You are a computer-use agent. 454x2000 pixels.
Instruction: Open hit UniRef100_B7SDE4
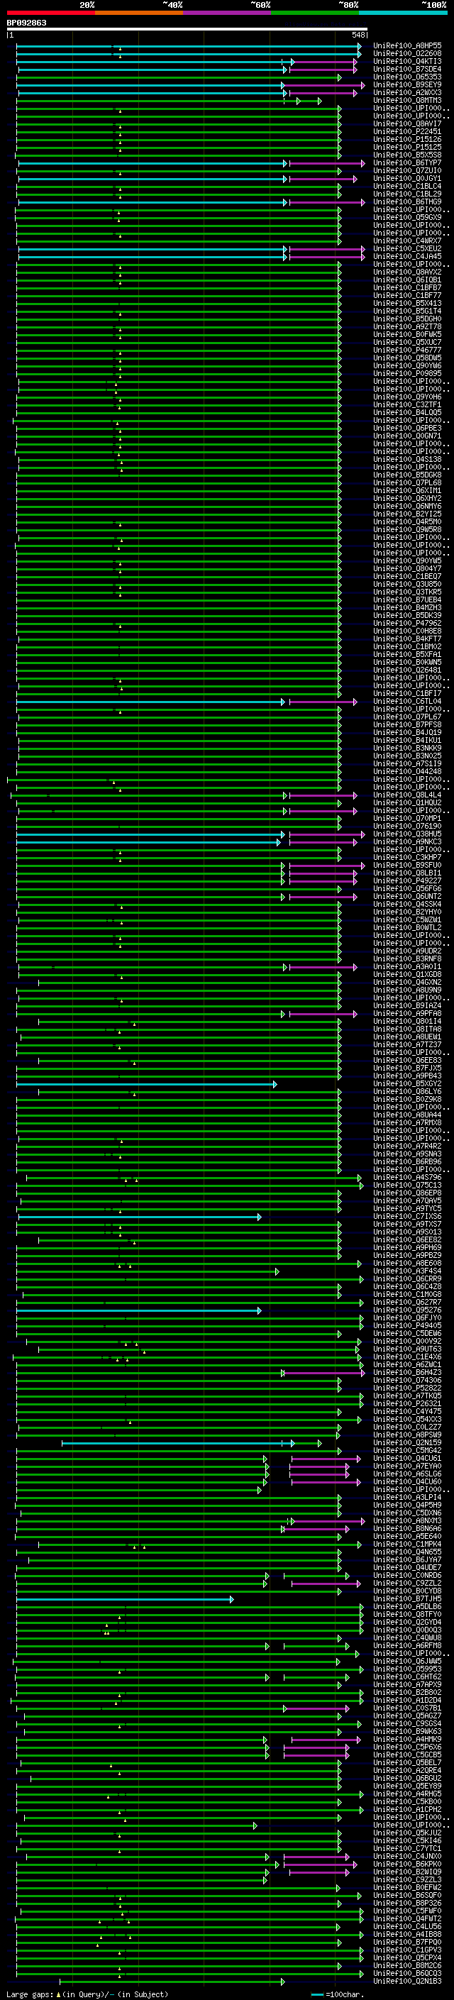coord(407,69)
